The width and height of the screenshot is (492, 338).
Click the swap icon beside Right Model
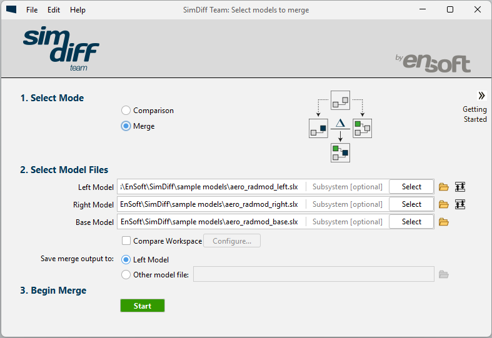pyautogui.click(x=460, y=204)
